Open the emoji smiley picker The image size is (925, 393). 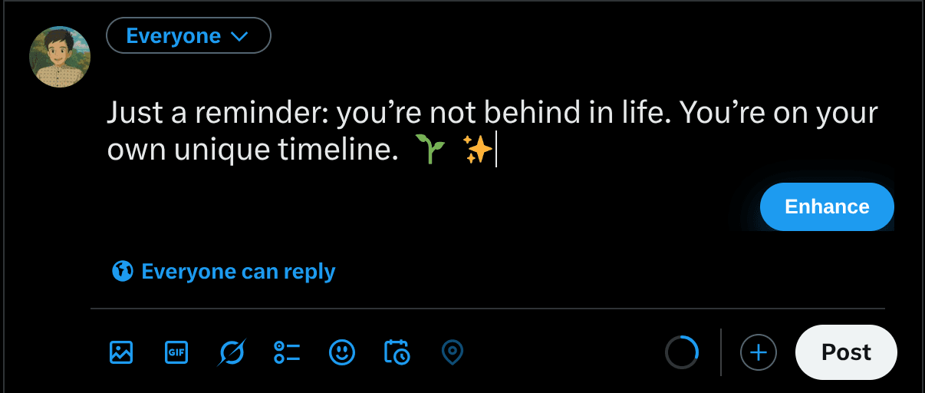pos(342,352)
